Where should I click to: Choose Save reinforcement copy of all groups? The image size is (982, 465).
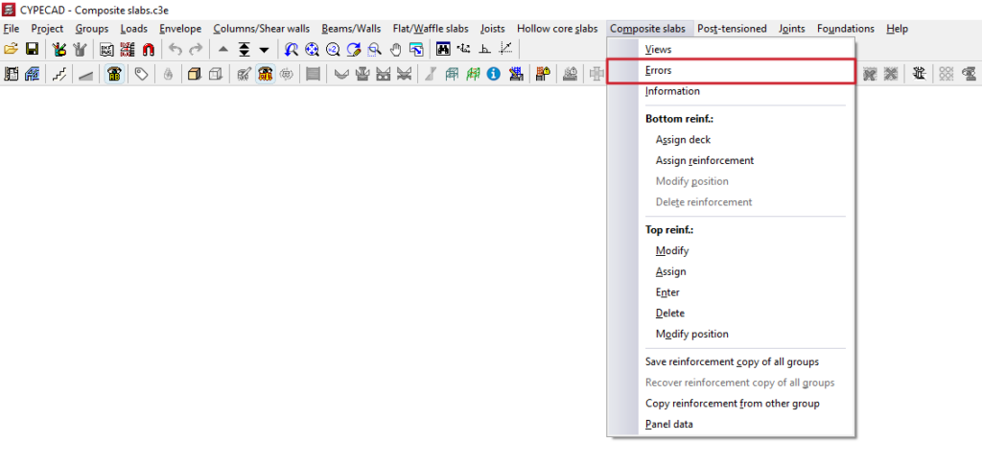pos(731,361)
